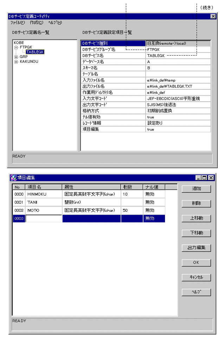Click the 属性 column header
Image resolution: width=224 pixels, height=338 pixels.
tap(91, 187)
